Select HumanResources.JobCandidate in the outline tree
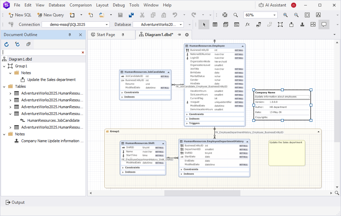The height and width of the screenshot is (216, 341). [x=53, y=120]
